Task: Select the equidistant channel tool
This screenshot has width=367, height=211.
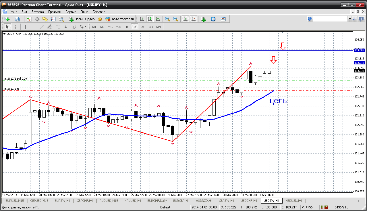Action: coord(50,27)
